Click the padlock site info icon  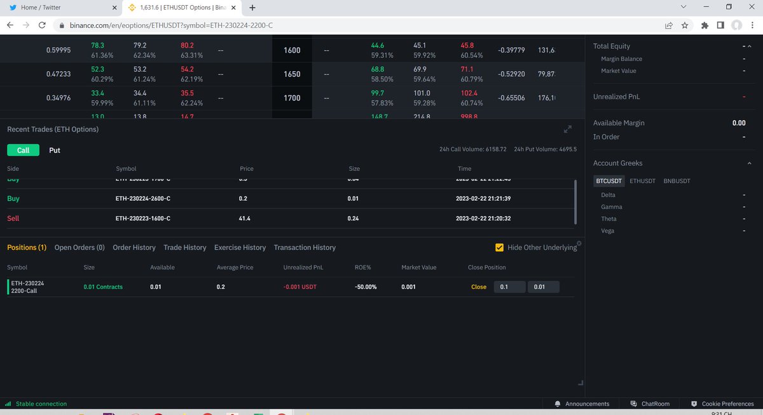click(x=62, y=26)
